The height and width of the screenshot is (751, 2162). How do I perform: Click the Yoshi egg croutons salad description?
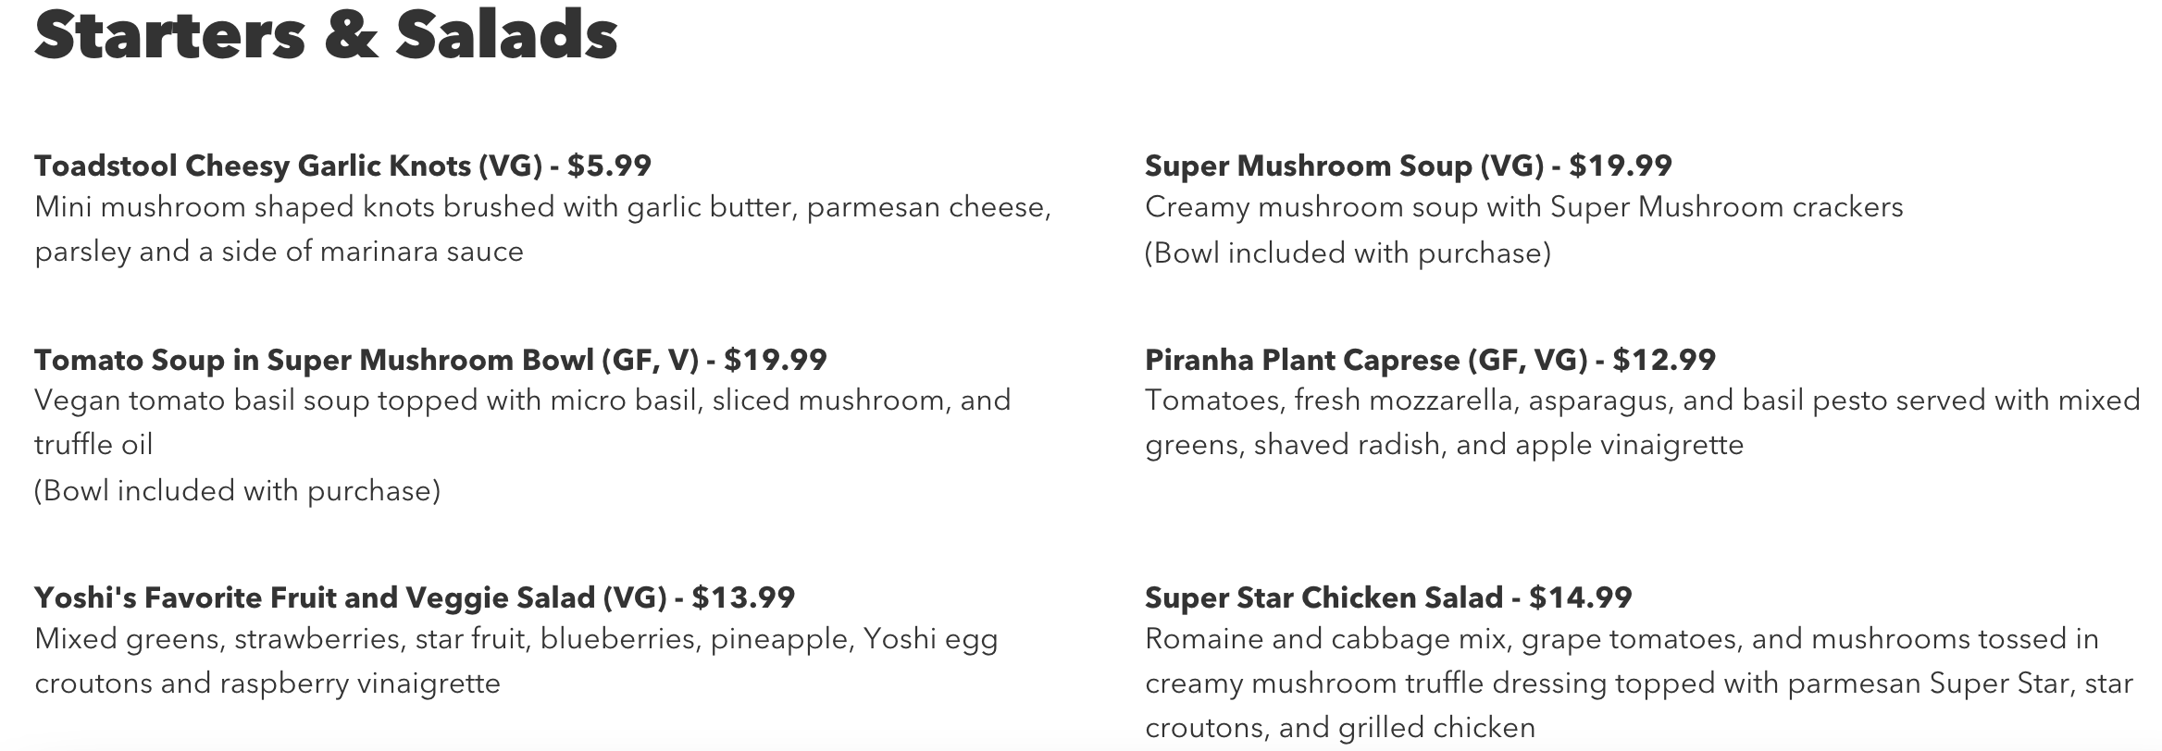pos(516,660)
